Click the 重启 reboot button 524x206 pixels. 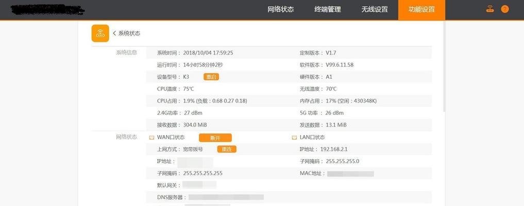[211, 77]
